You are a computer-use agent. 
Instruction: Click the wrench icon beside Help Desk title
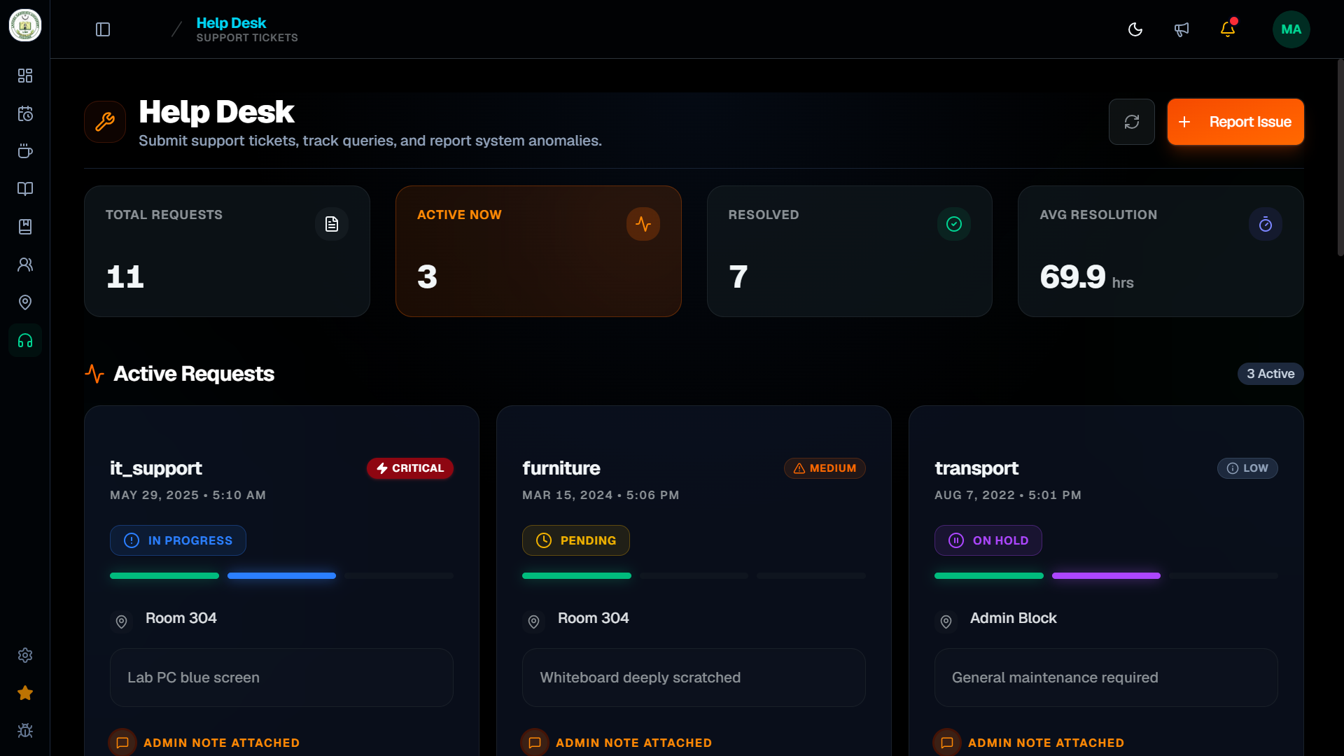click(x=105, y=122)
